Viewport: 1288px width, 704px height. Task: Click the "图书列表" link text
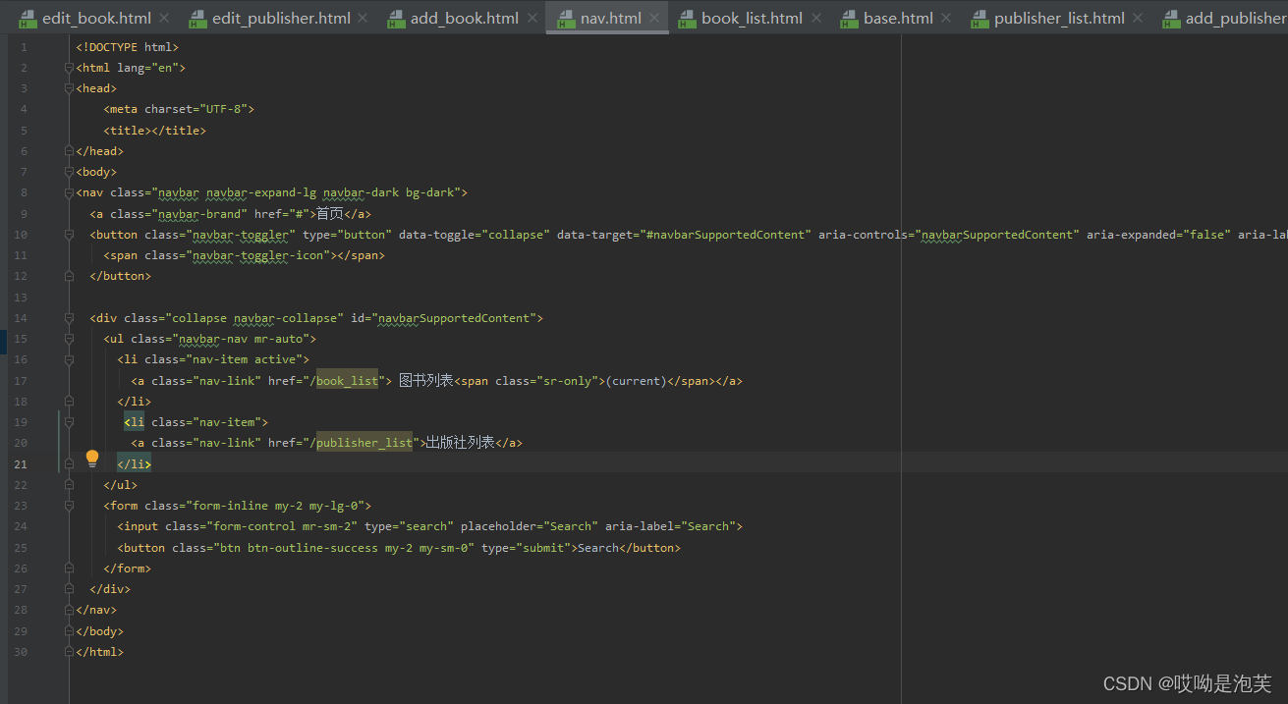(x=426, y=381)
